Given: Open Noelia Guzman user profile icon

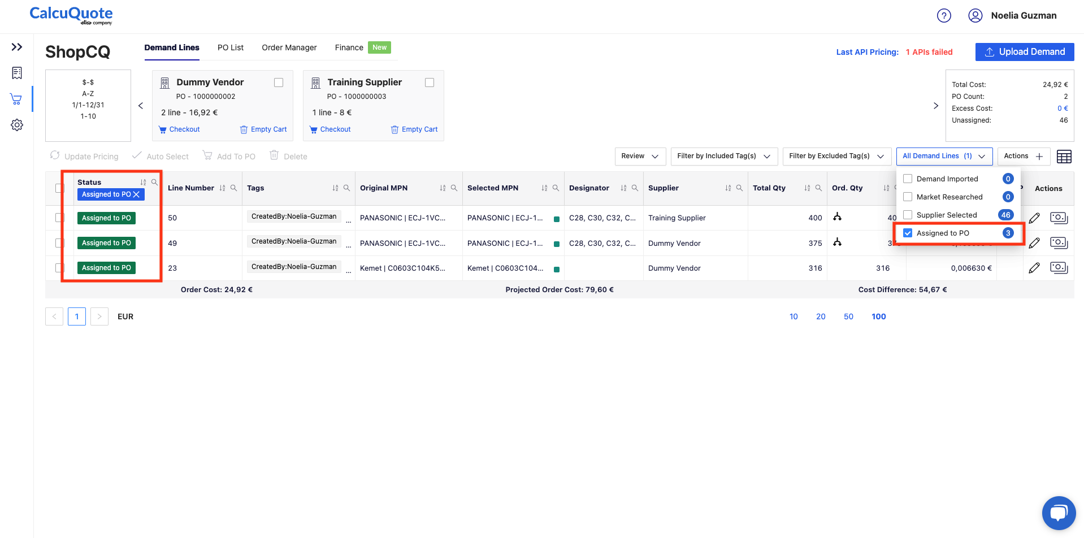Looking at the screenshot, I should click(x=975, y=16).
